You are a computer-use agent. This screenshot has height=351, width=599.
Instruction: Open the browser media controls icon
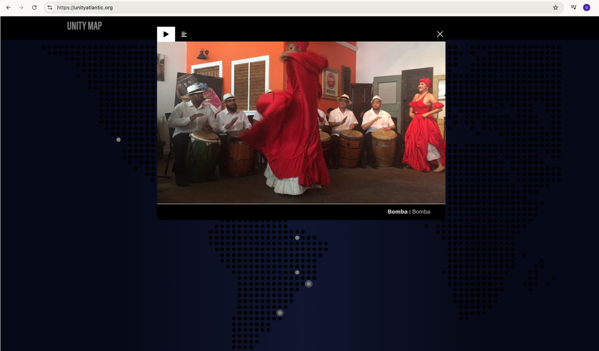click(574, 7)
